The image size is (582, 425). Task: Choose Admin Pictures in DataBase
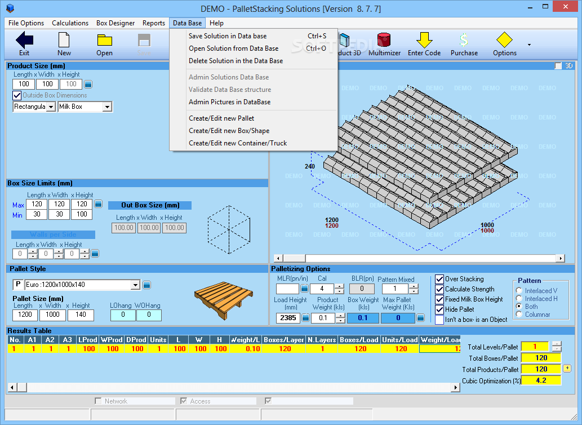(254, 102)
